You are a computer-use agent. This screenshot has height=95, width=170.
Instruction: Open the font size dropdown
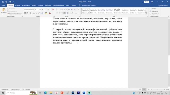coord(40,9)
